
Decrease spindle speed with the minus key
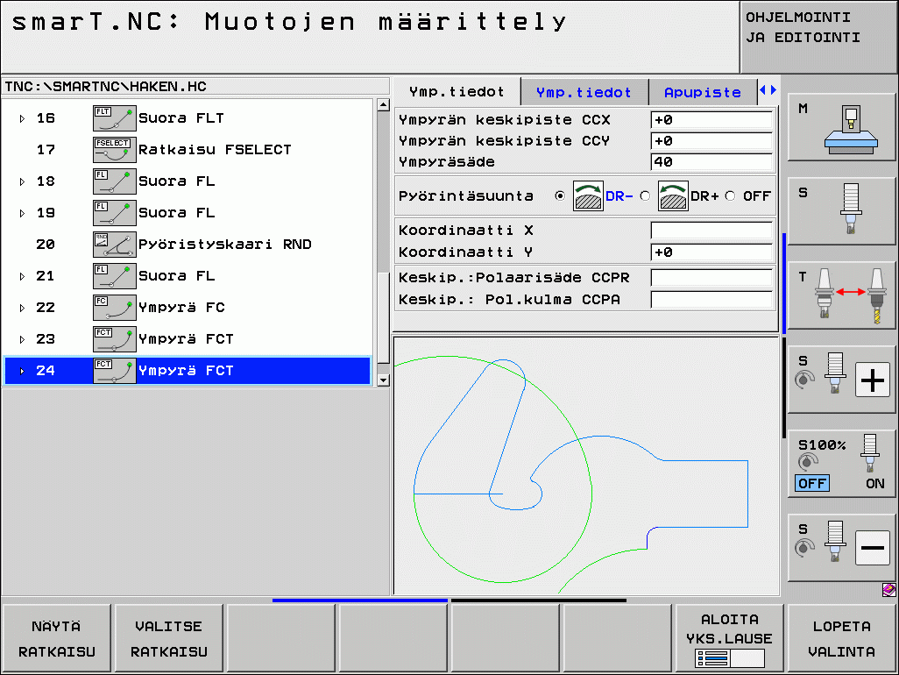(x=873, y=548)
